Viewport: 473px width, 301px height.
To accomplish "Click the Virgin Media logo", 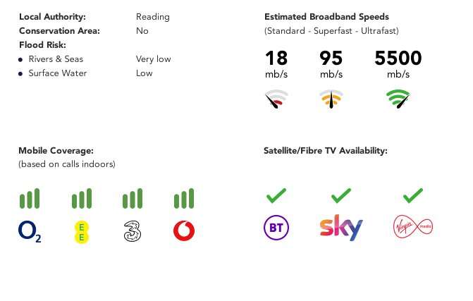I will tap(413, 226).
